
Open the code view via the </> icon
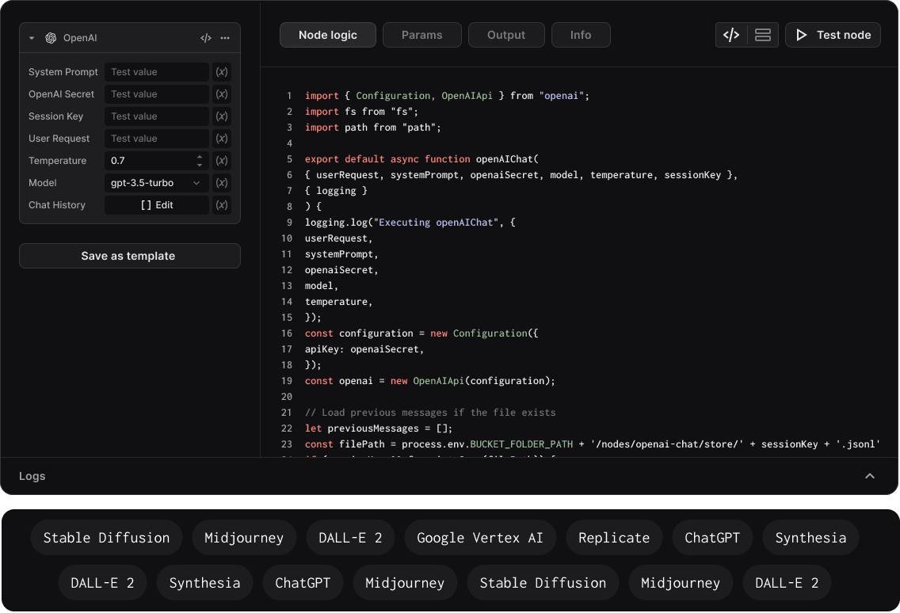coord(206,37)
